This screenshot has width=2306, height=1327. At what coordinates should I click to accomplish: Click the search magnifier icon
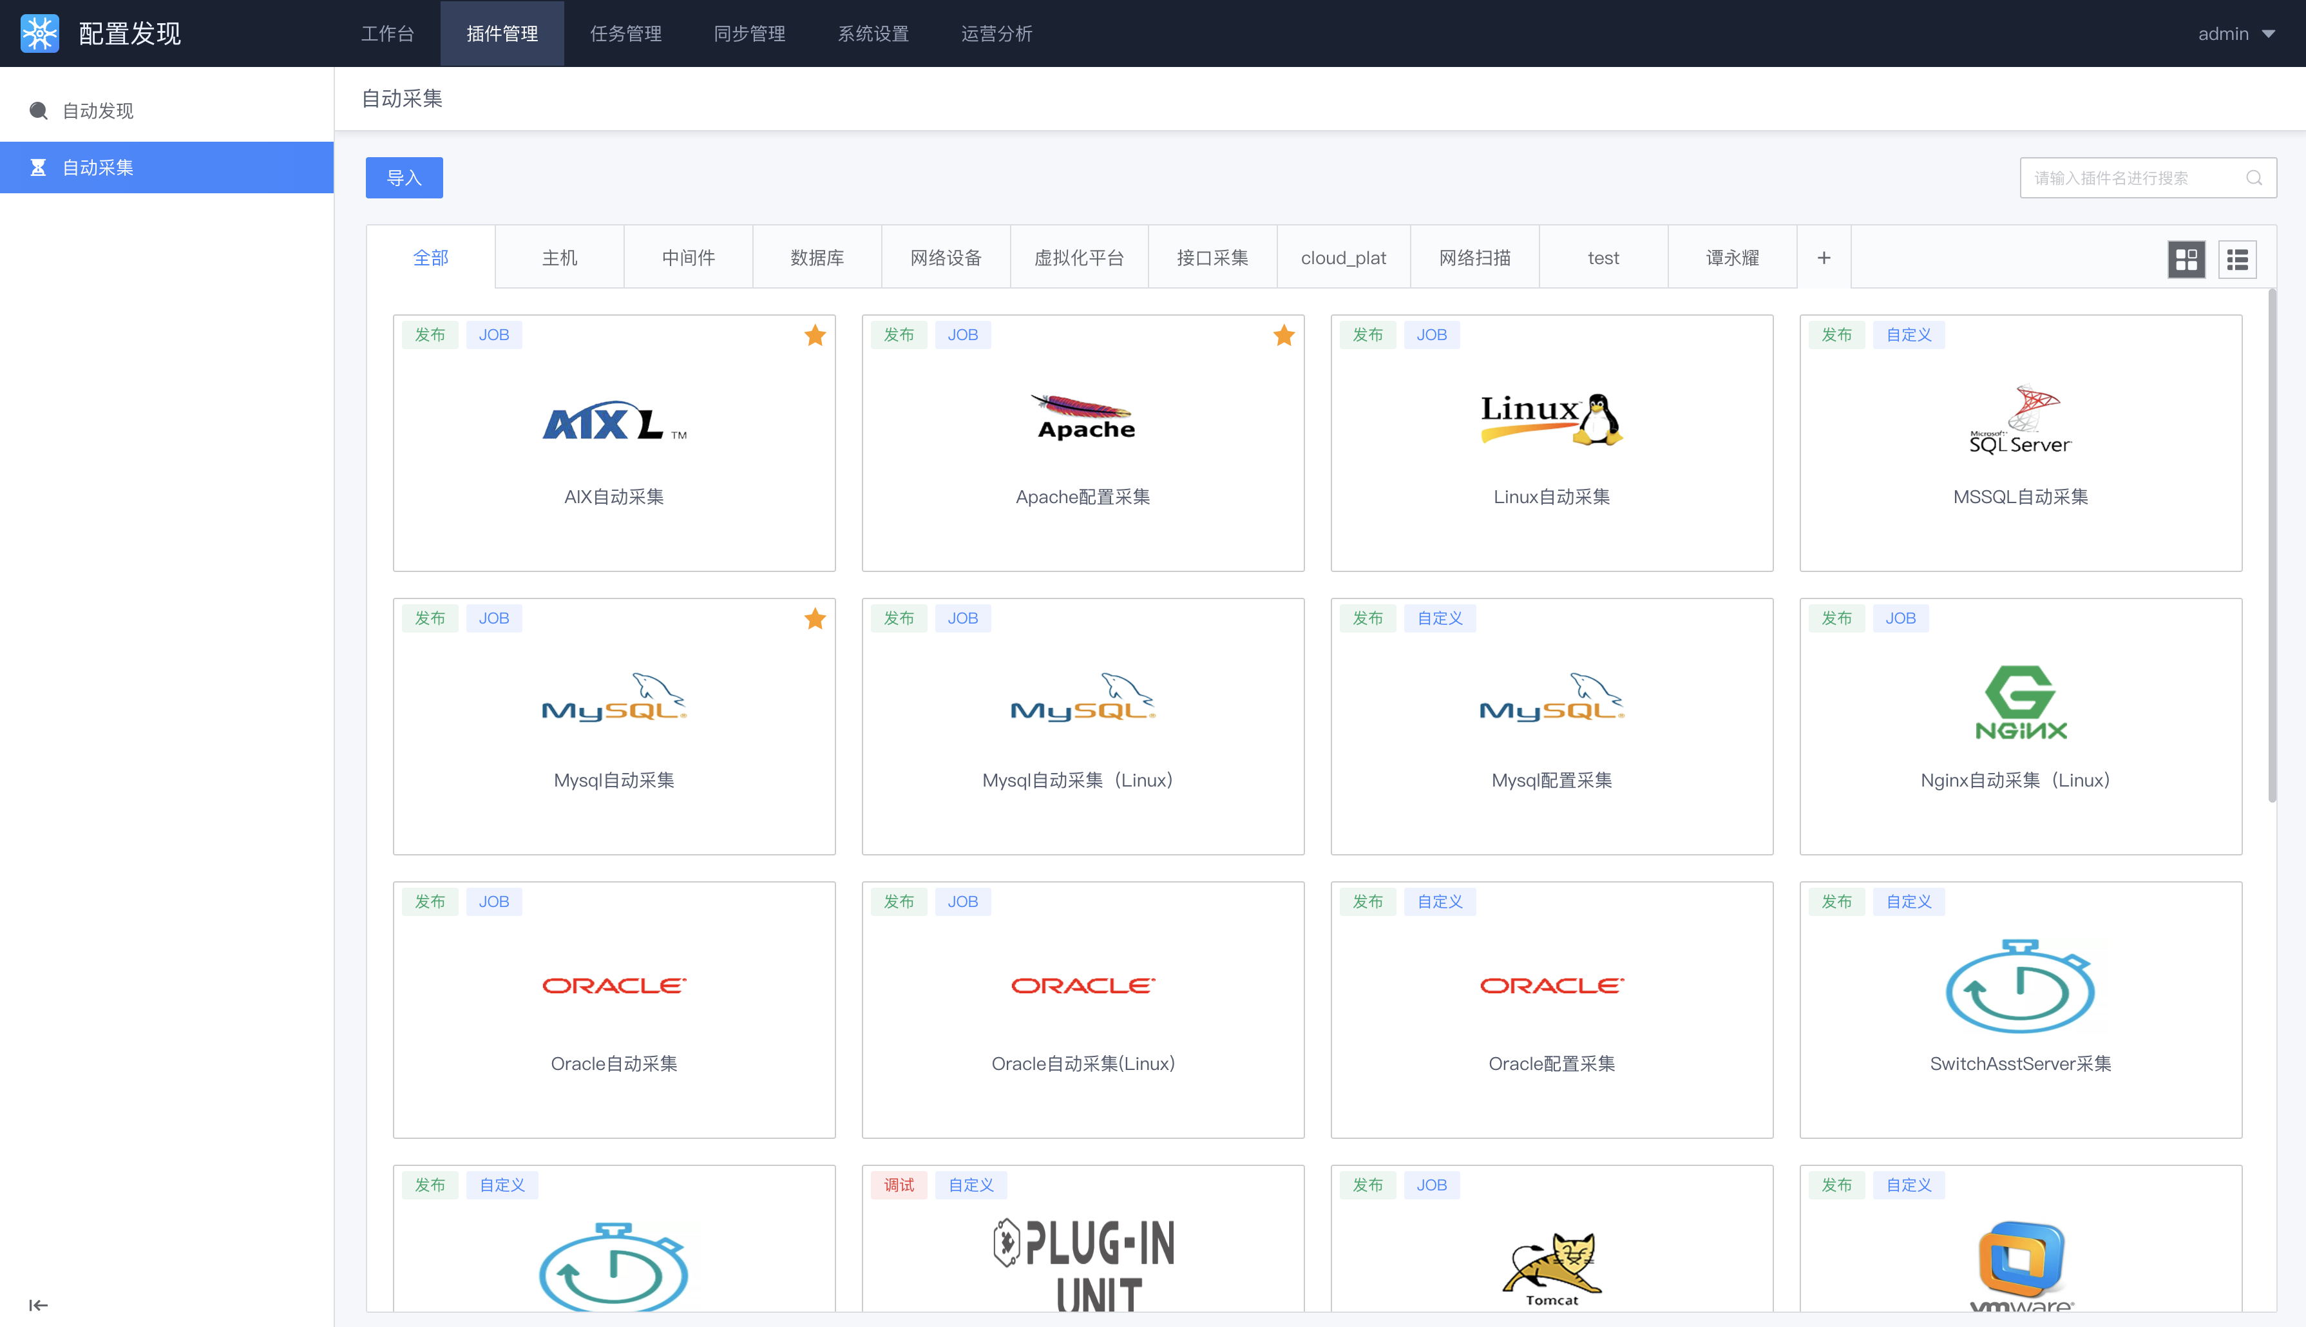coord(2254,178)
